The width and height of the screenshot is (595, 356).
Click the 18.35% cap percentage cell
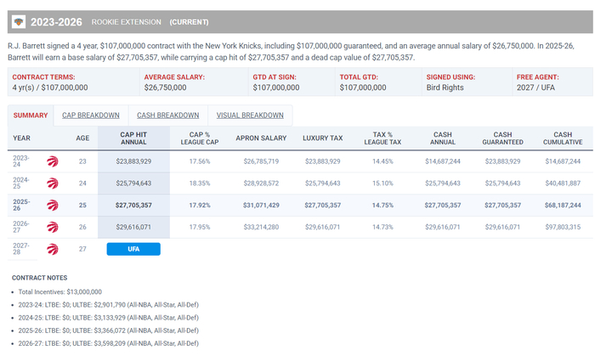coord(200,184)
